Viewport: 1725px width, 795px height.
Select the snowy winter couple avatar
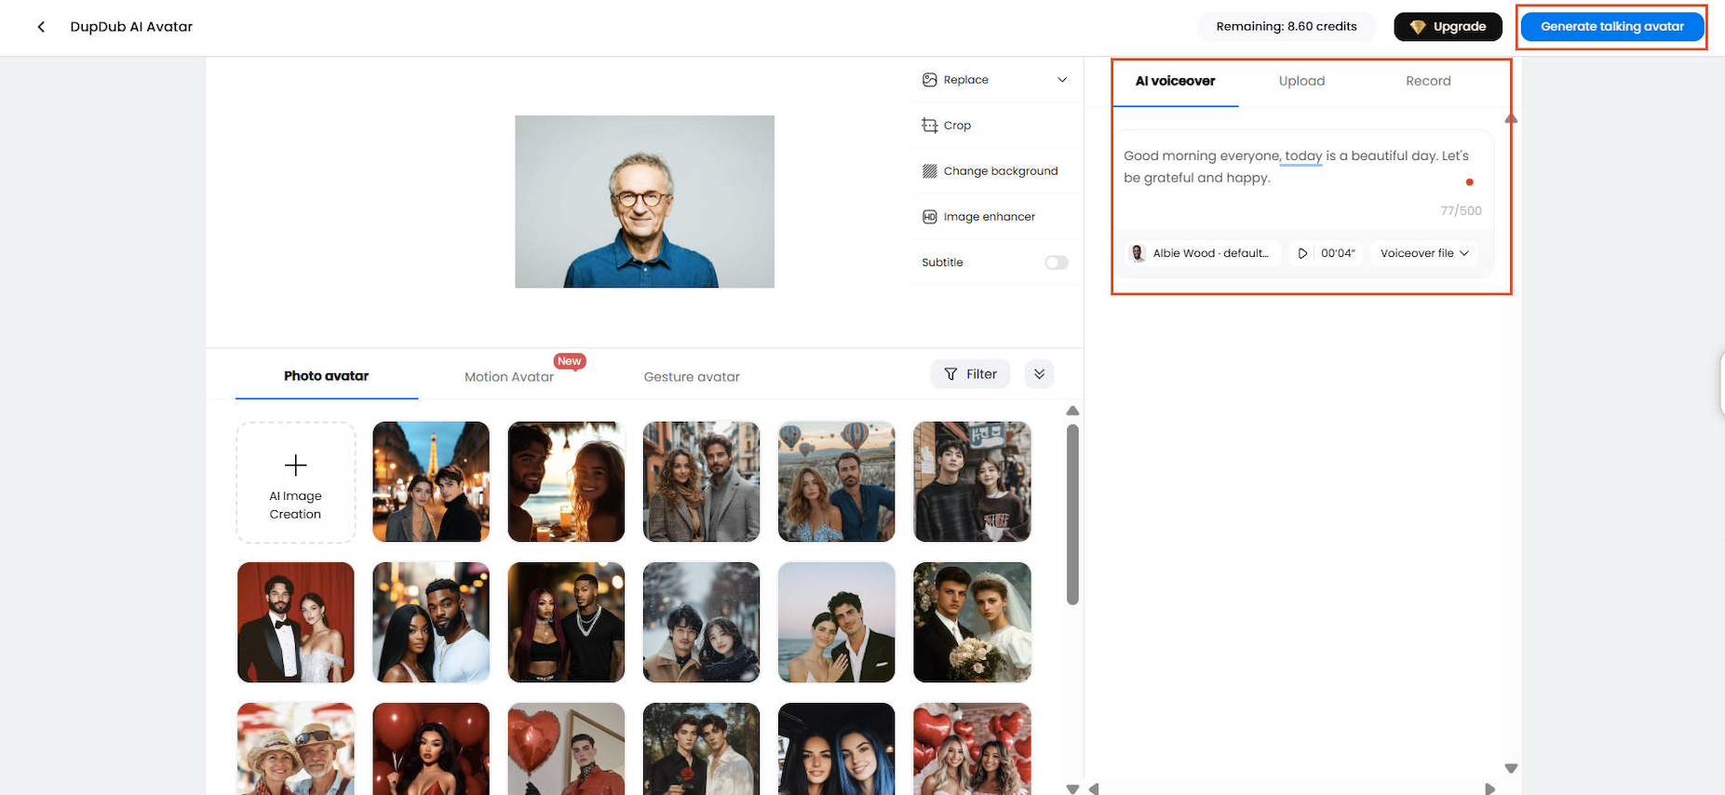tap(702, 623)
